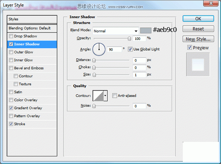Enable the Anti-aliased checkbox
This screenshot has height=164, width=221.
tap(114, 96)
